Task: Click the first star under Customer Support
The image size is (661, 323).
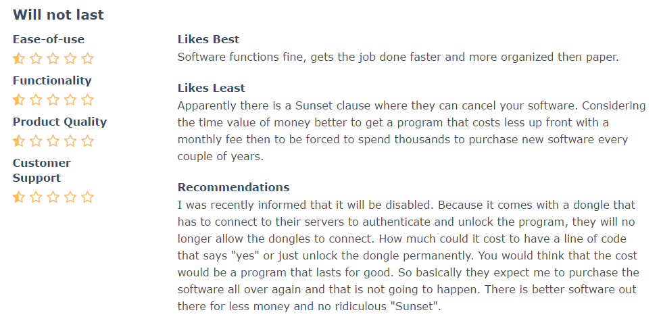Action: pos(19,197)
